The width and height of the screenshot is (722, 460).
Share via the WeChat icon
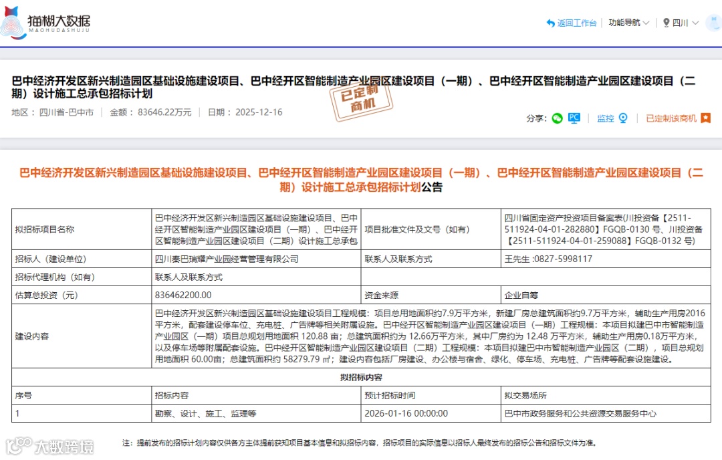click(x=557, y=118)
